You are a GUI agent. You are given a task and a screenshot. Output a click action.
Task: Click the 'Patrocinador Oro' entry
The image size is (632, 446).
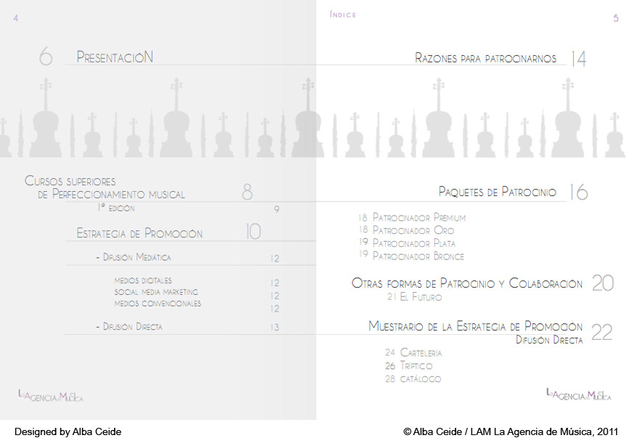[x=406, y=230]
